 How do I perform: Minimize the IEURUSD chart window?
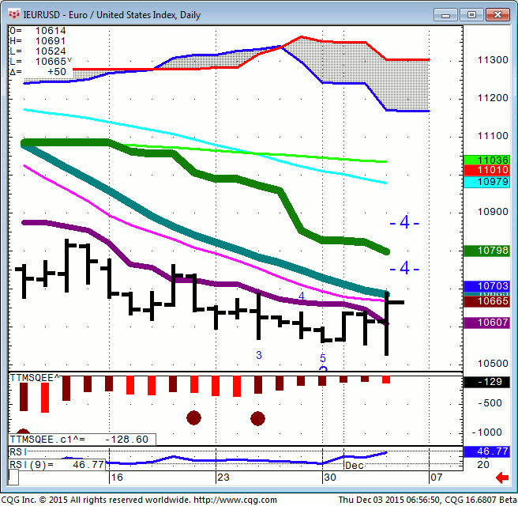pyautogui.click(x=445, y=15)
